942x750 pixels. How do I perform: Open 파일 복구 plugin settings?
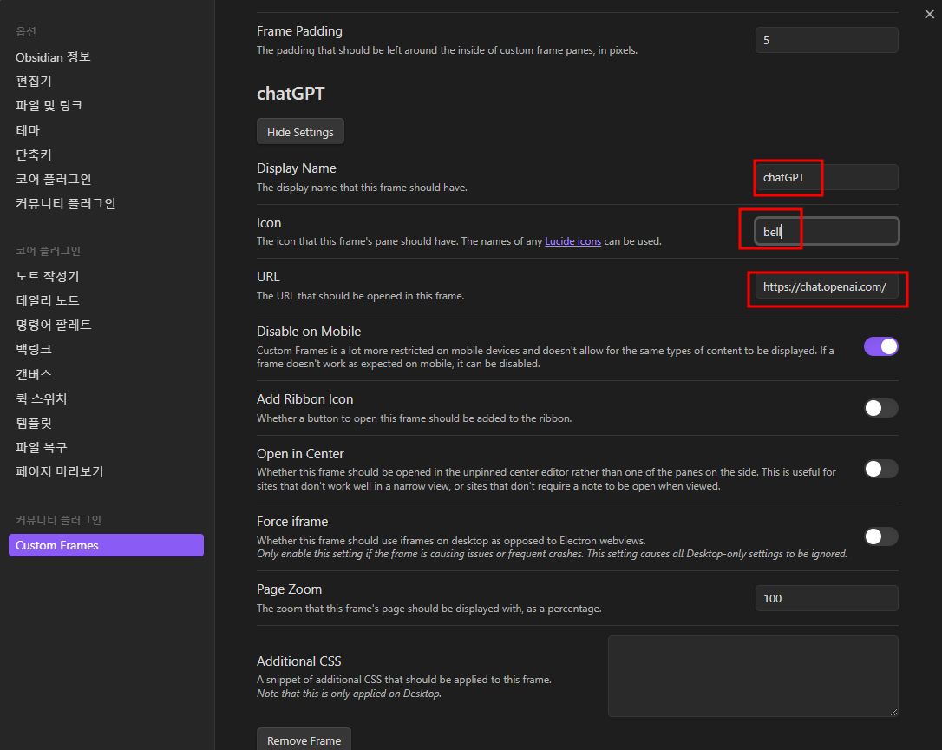(42, 447)
